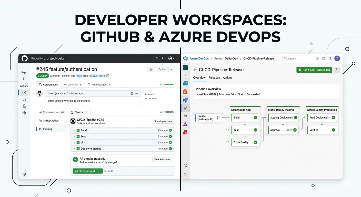This screenshot has height=197, width=361.
Task: Select the Pipelines rocket icon in Azure sidebar
Action: [185, 100]
